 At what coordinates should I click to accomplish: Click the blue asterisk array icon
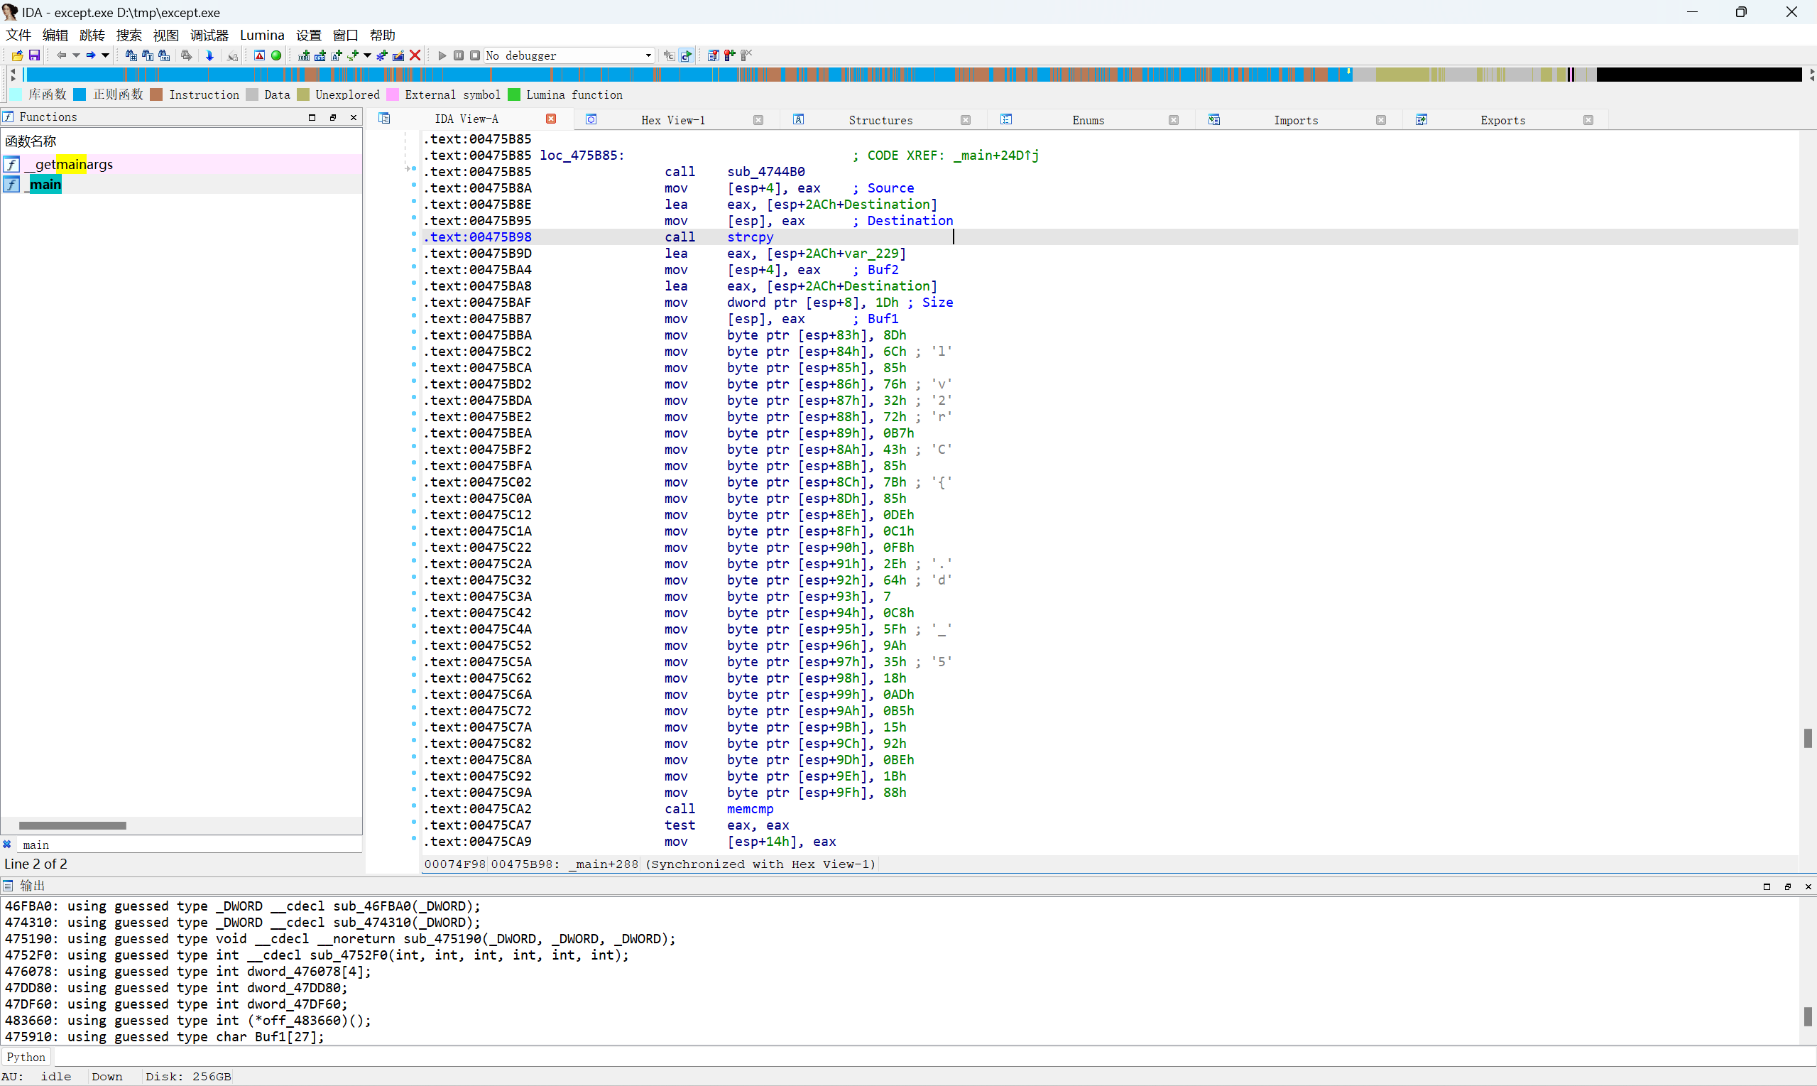point(382,55)
